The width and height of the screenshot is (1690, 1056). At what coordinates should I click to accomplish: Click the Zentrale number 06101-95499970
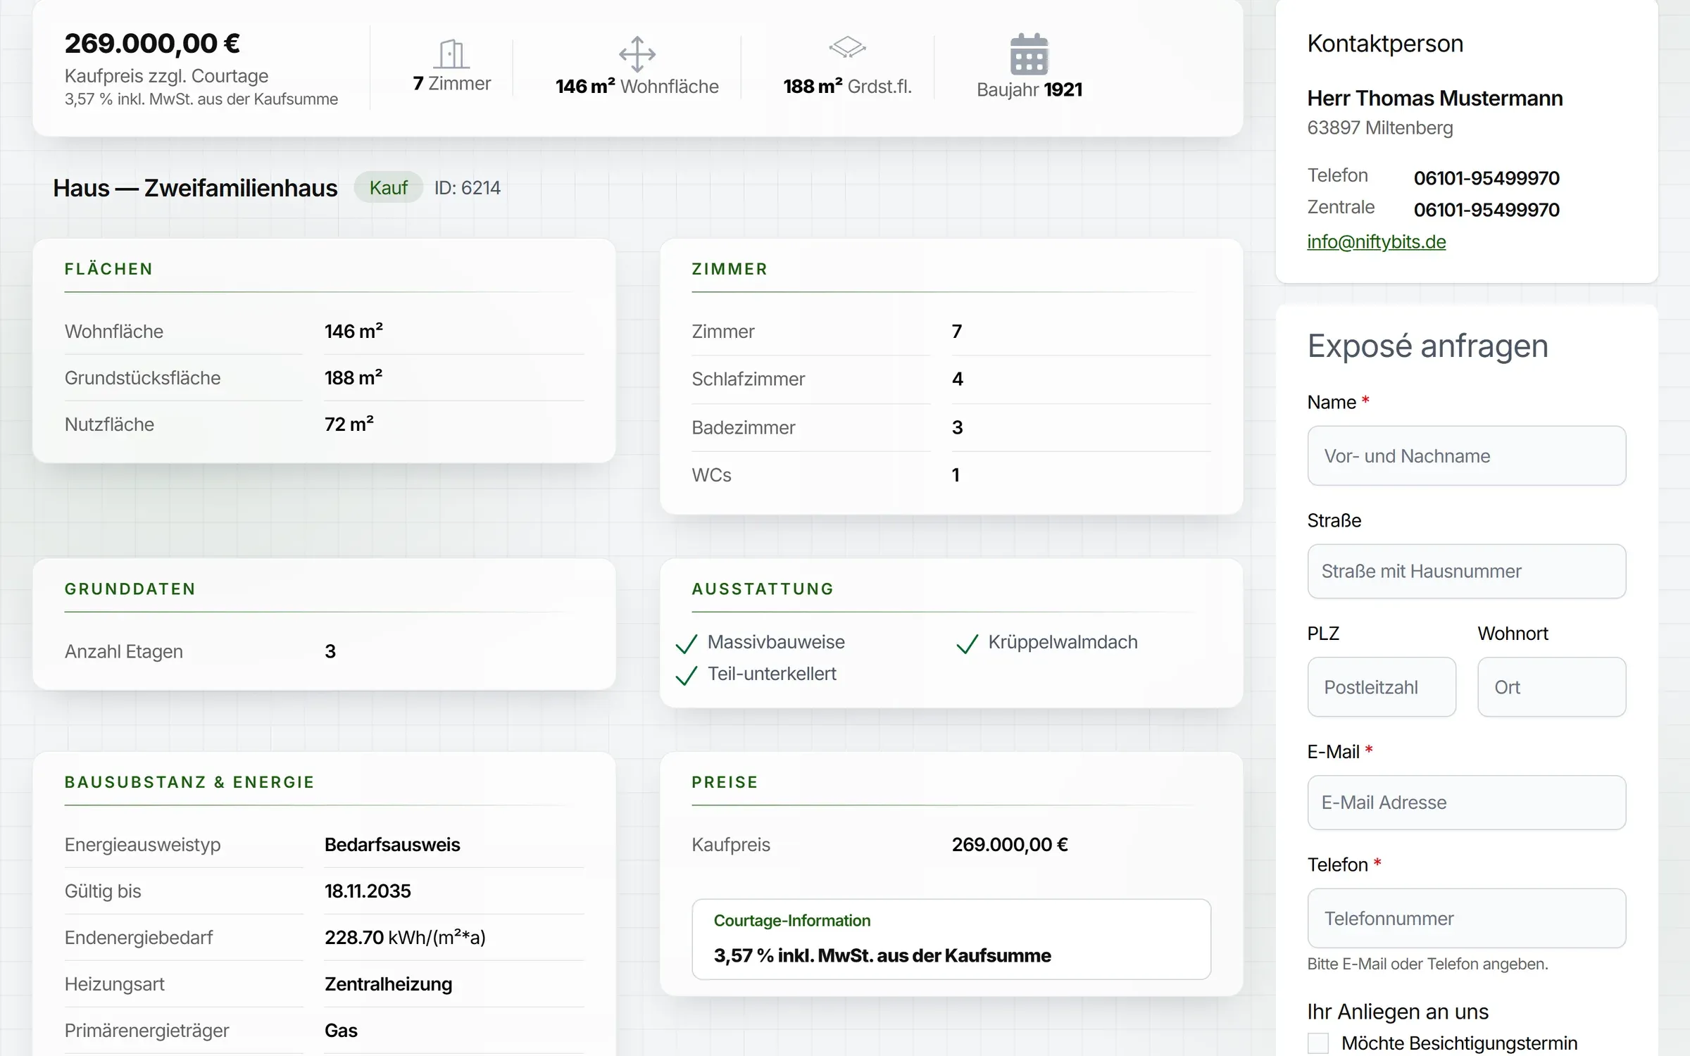[x=1486, y=210]
